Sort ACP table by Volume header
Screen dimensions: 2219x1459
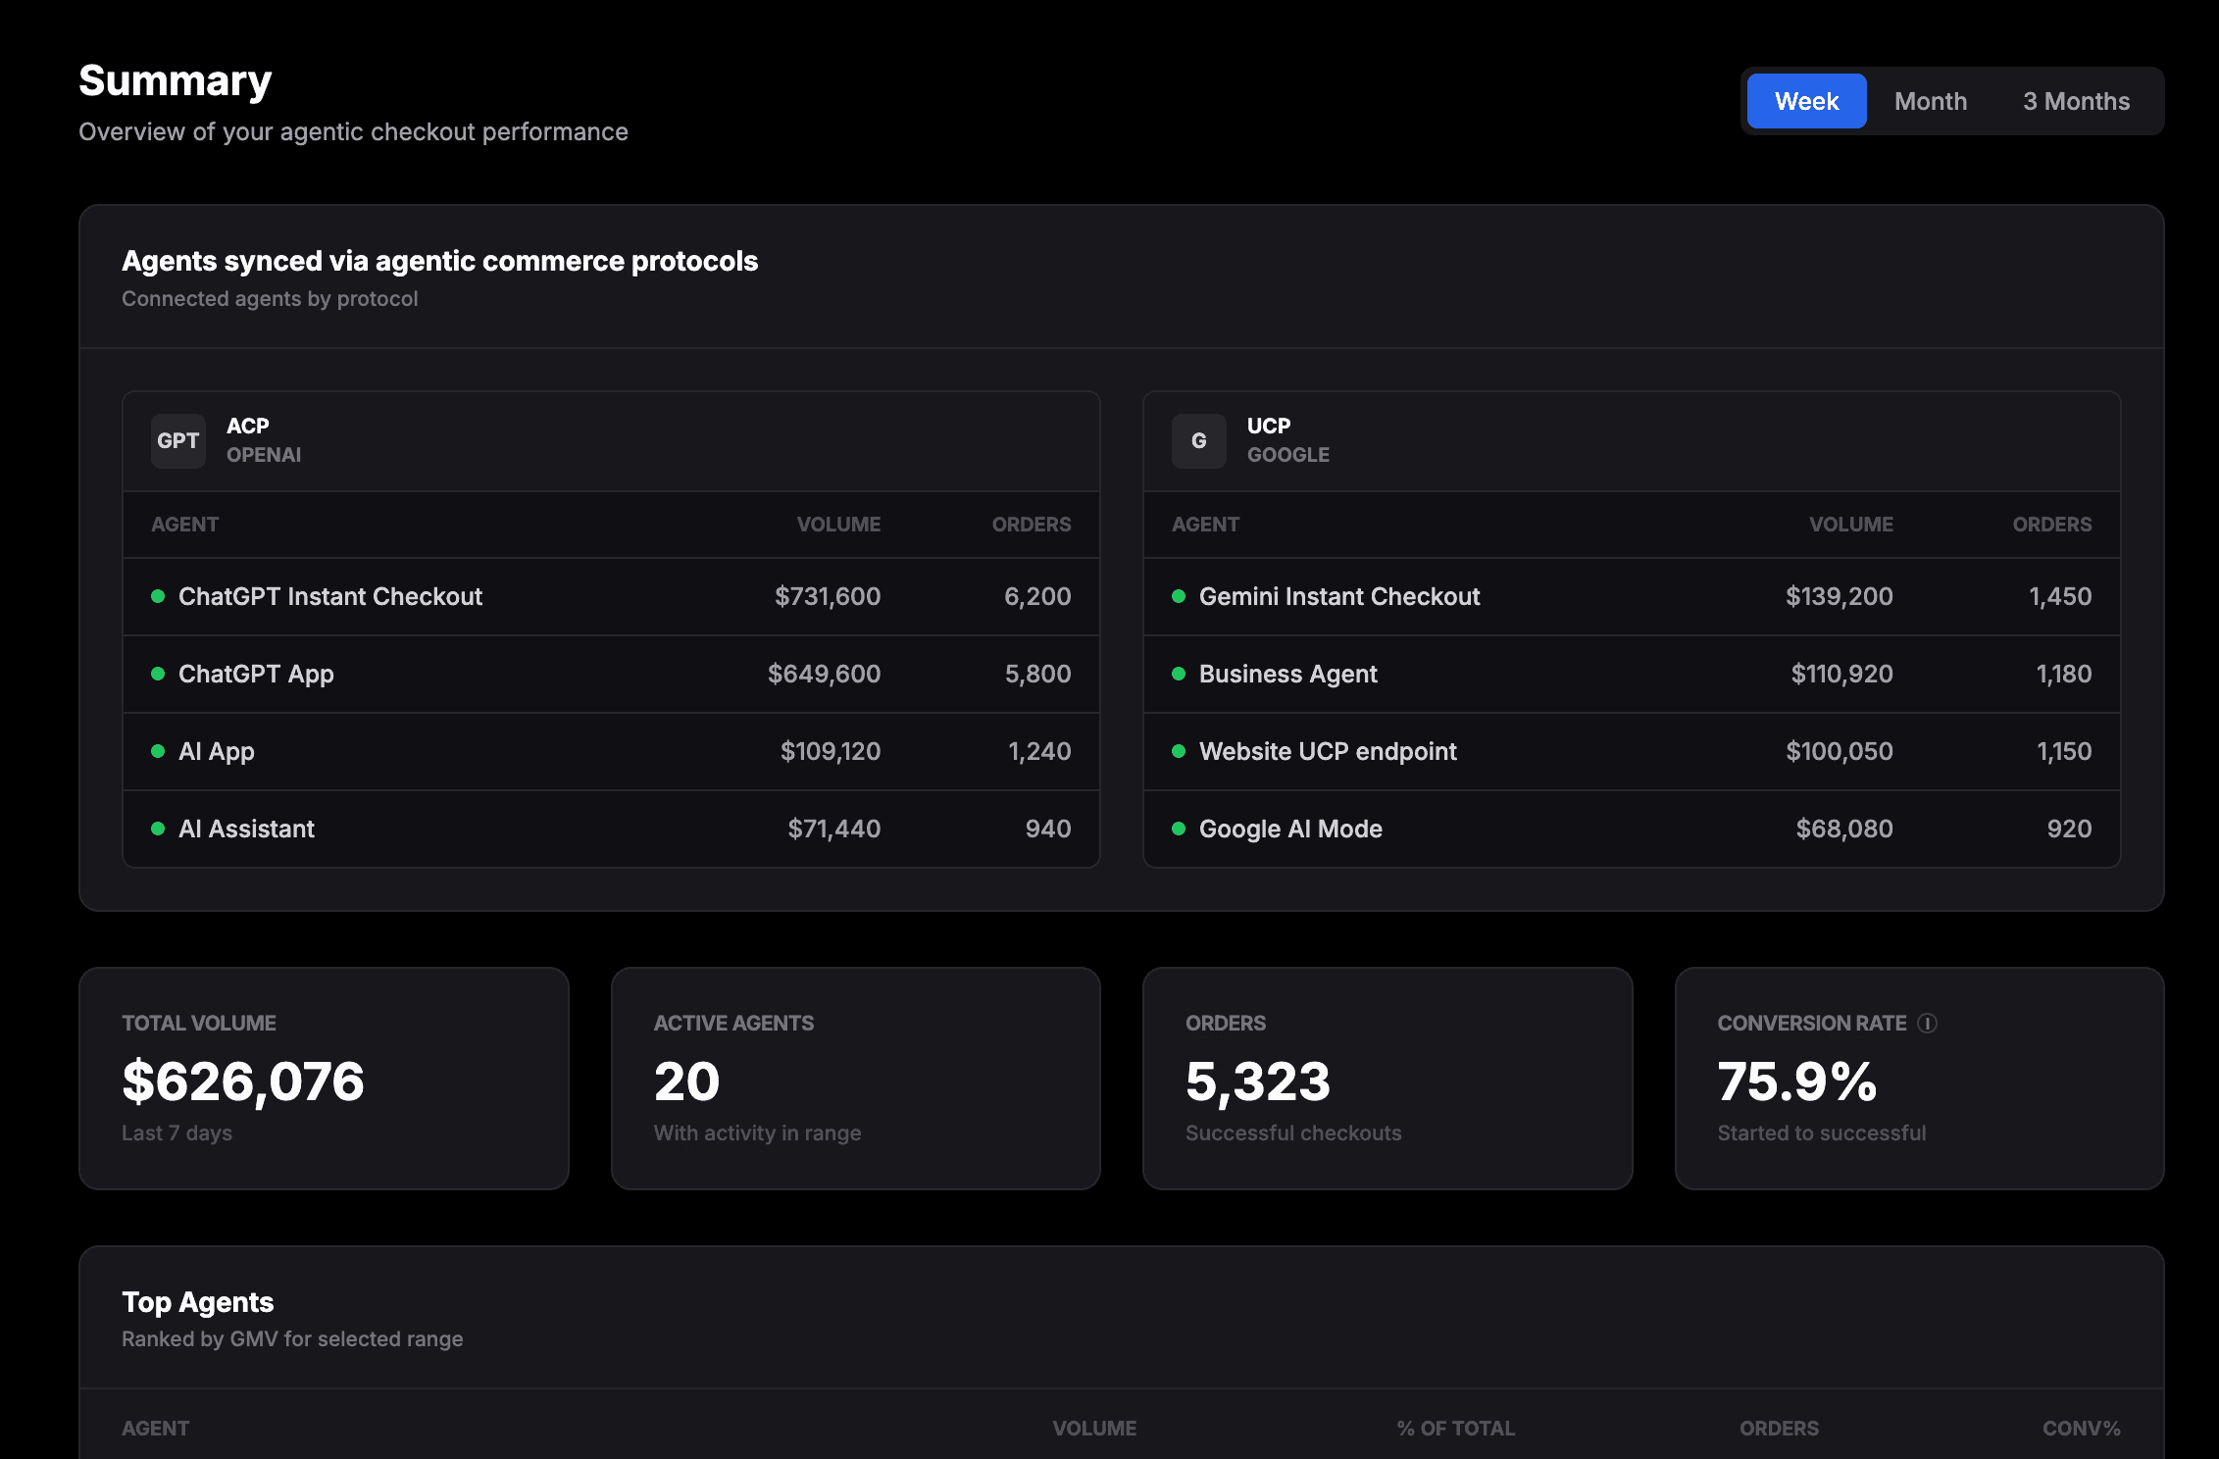(838, 525)
